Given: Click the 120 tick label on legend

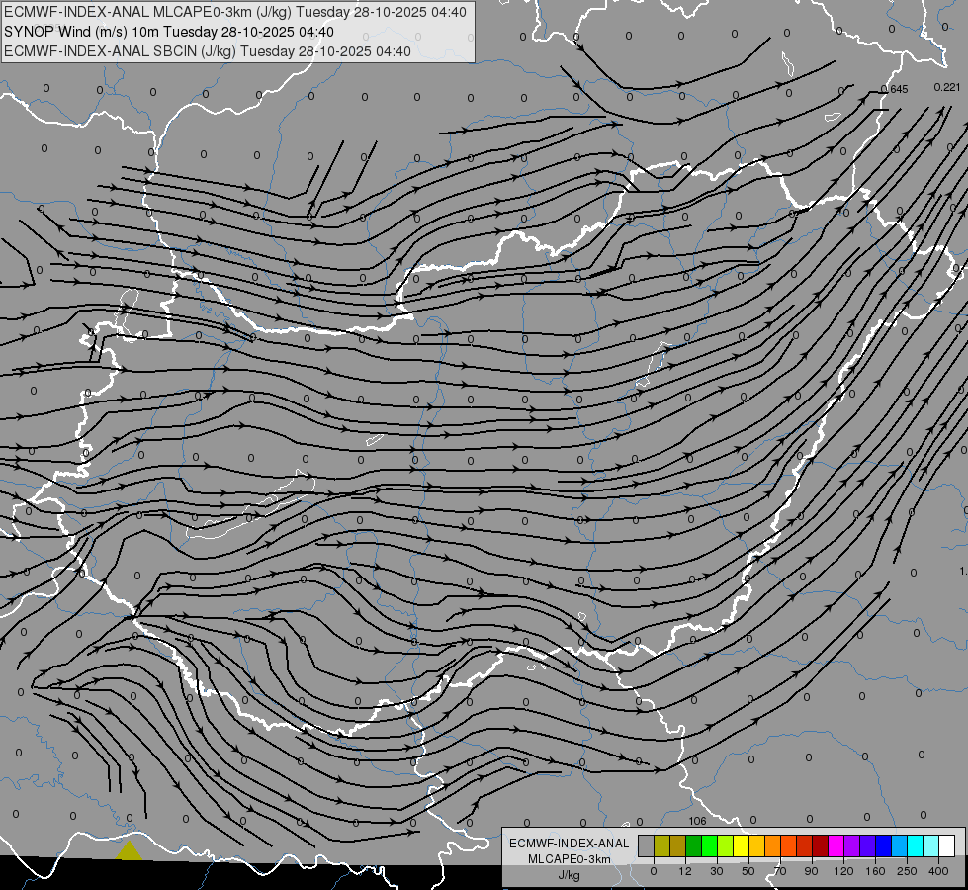Looking at the screenshot, I should tap(844, 871).
